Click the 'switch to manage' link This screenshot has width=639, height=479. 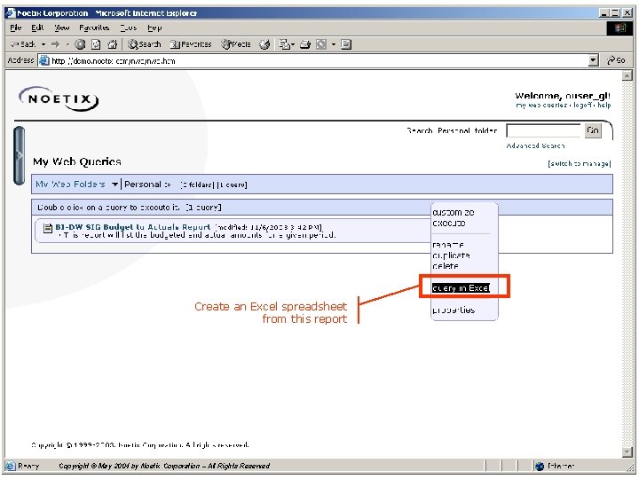(579, 163)
